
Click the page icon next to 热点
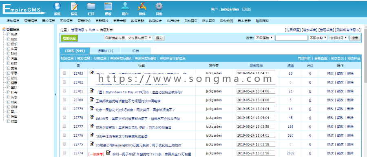pos(9,34)
